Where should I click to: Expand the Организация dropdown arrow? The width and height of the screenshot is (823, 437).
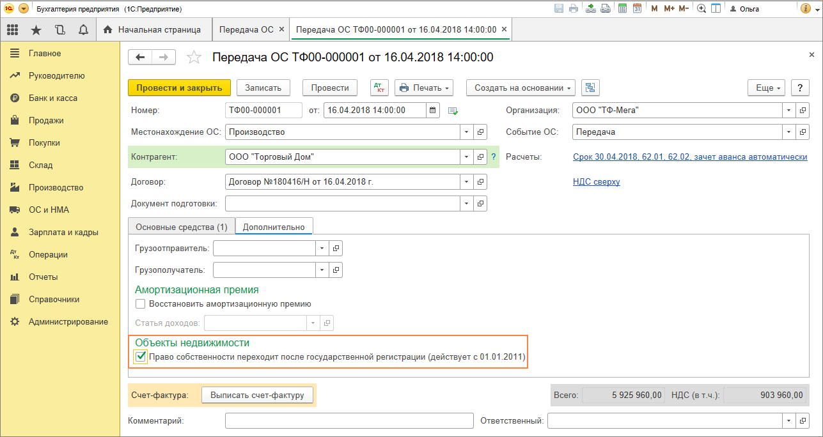(788, 111)
